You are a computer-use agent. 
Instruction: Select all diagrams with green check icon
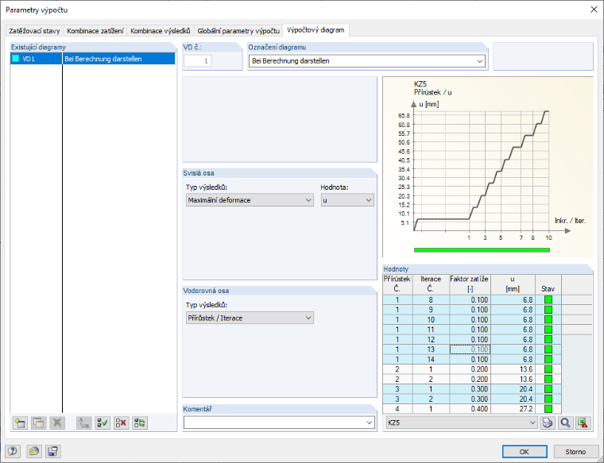103,423
